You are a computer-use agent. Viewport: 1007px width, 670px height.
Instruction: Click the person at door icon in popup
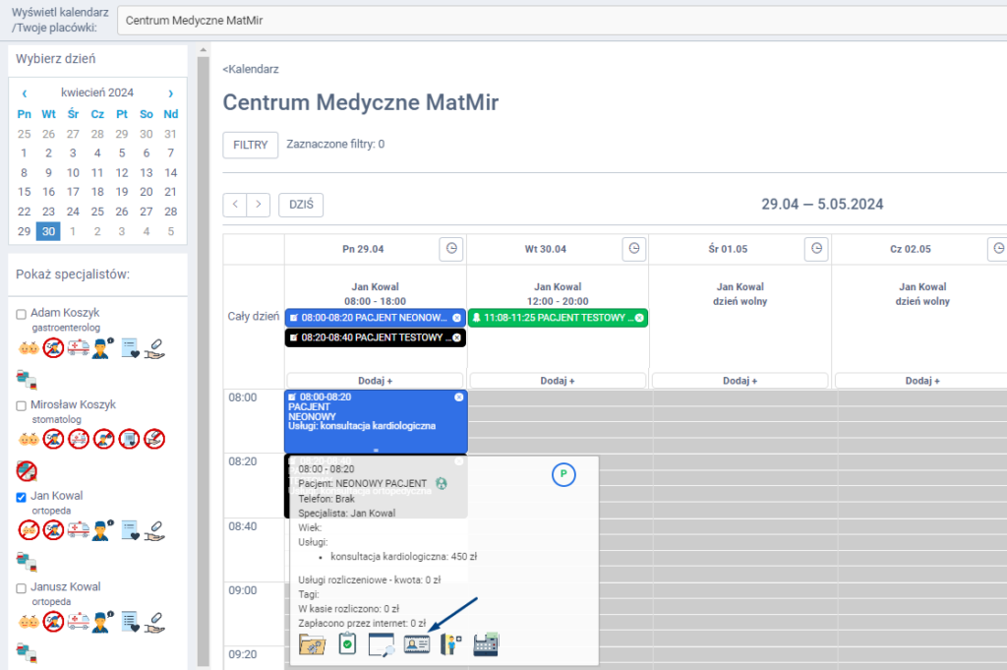[451, 644]
